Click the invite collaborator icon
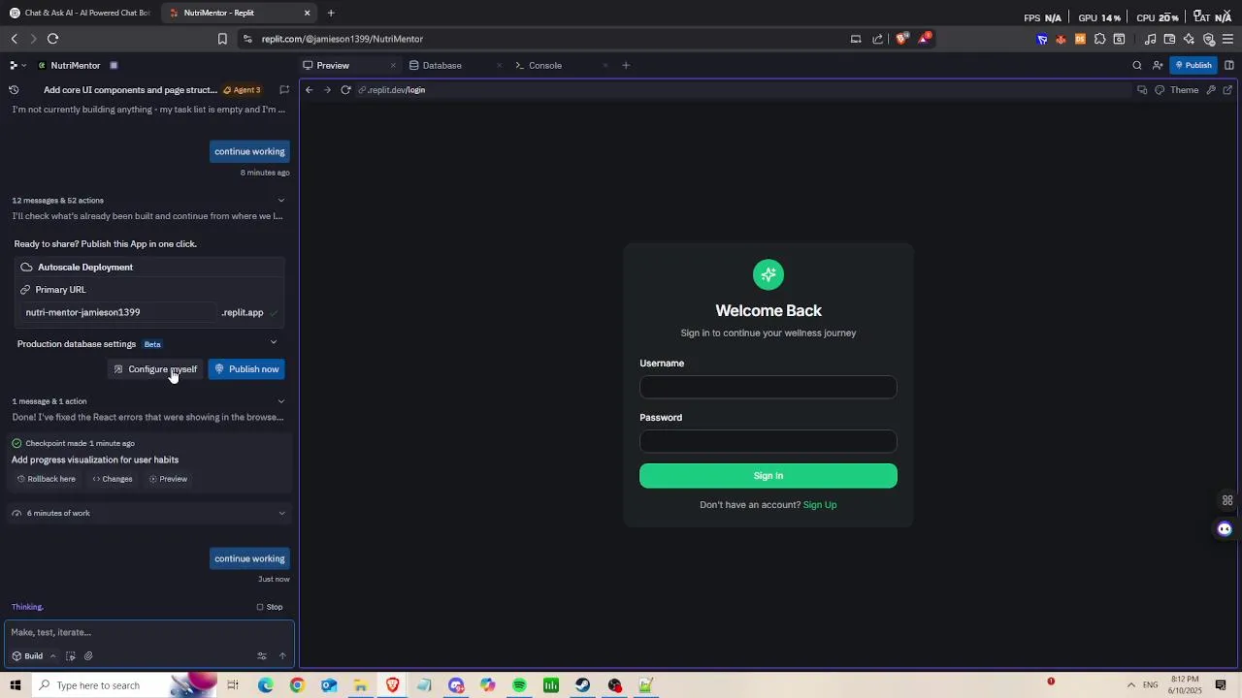 point(1158,66)
